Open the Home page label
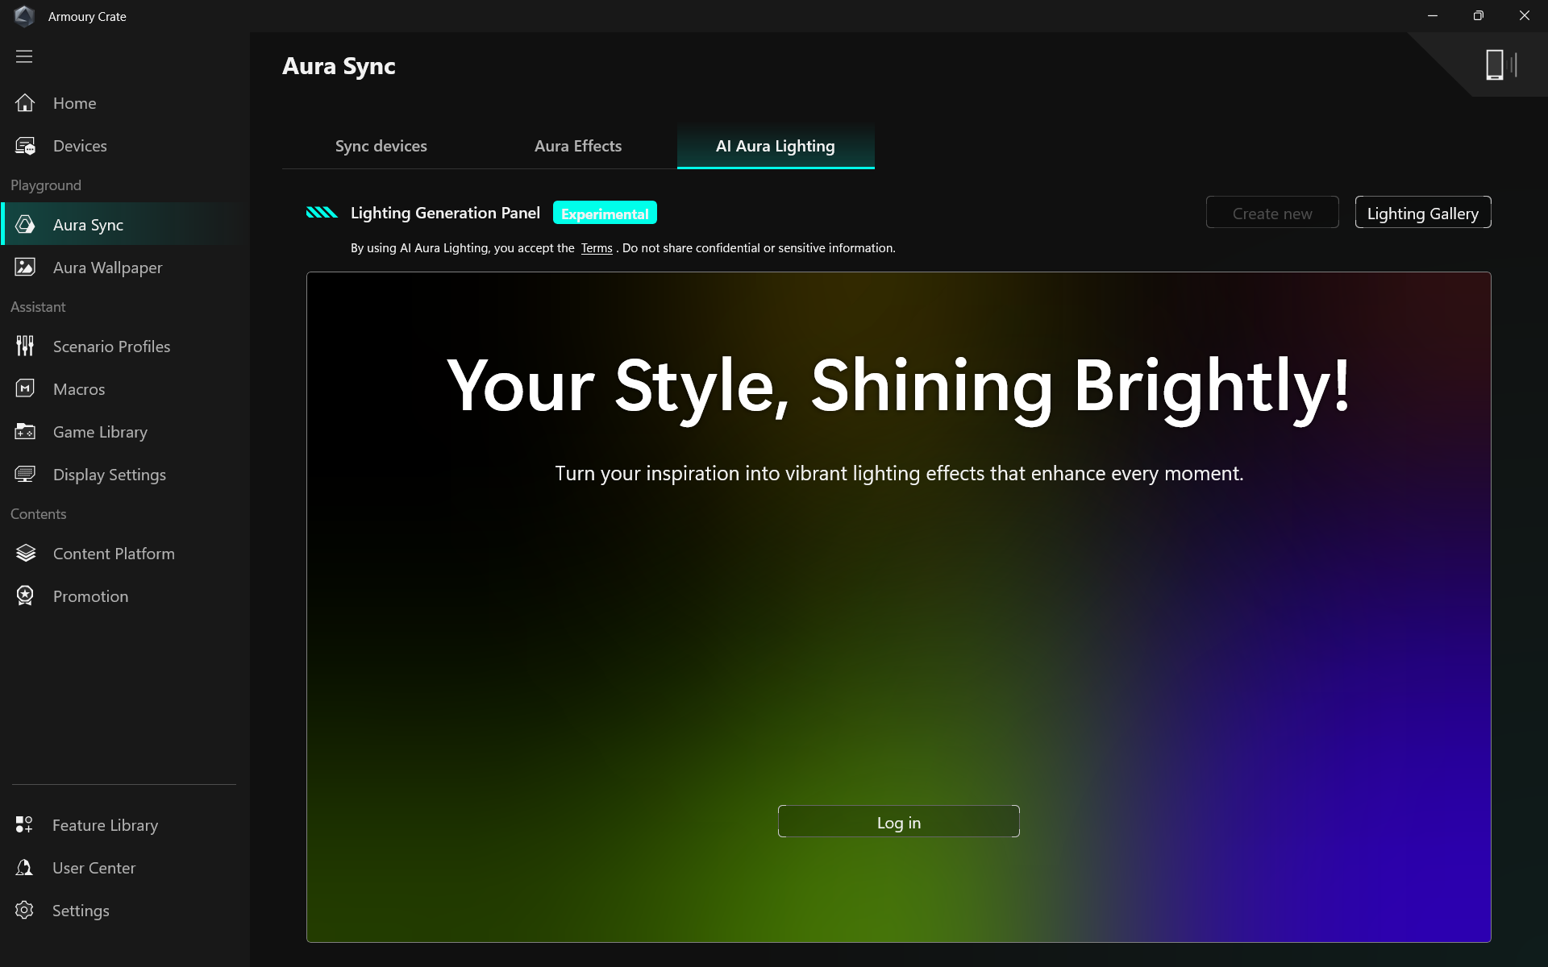This screenshot has width=1548, height=967. tap(74, 103)
